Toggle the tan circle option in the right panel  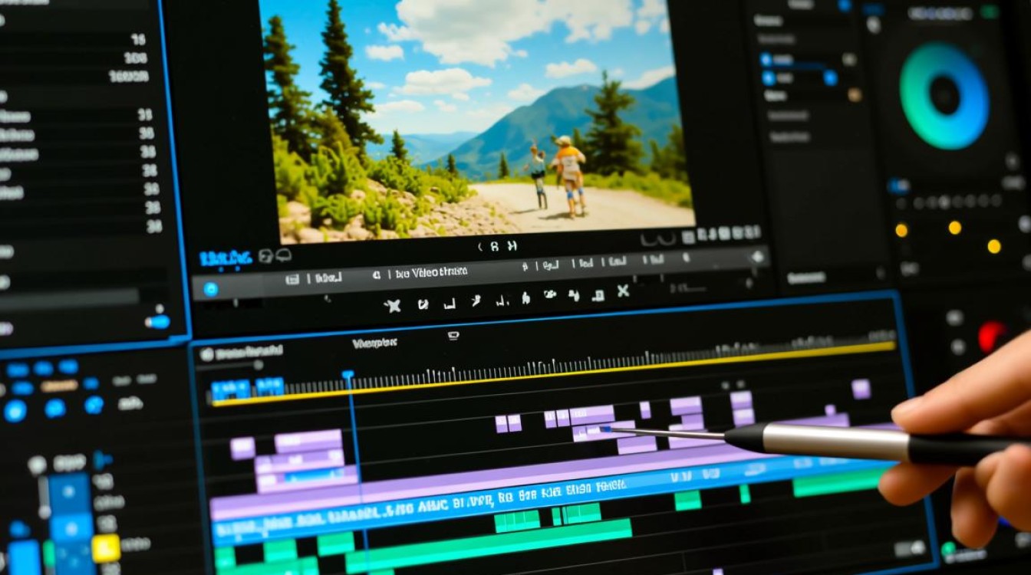(x=854, y=95)
